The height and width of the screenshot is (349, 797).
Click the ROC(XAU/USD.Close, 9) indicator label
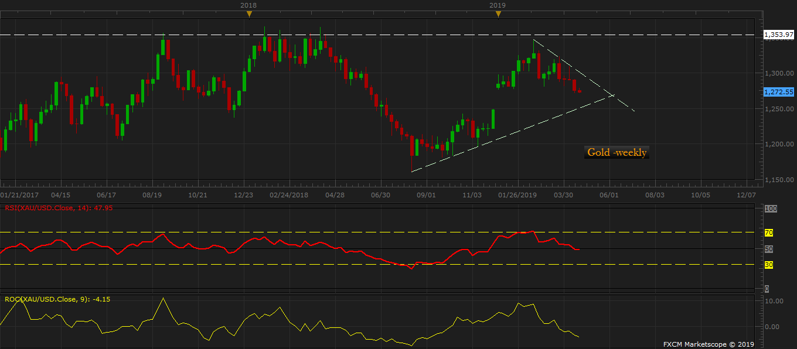57,299
